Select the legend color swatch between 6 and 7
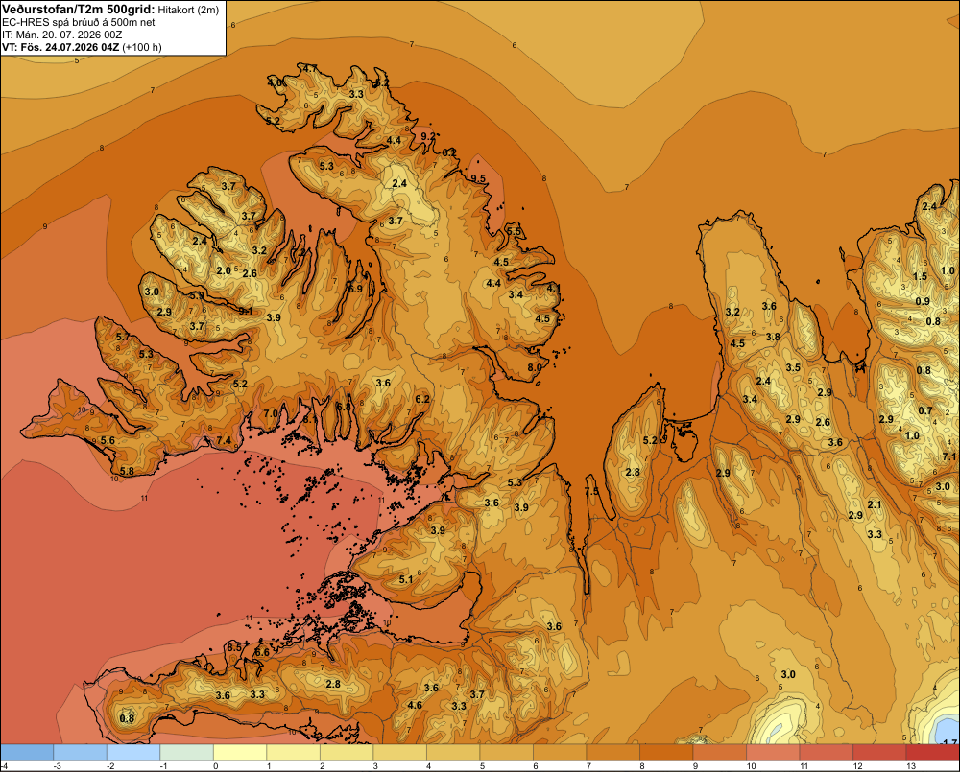Viewport: 960px width, 772px height. click(x=560, y=753)
